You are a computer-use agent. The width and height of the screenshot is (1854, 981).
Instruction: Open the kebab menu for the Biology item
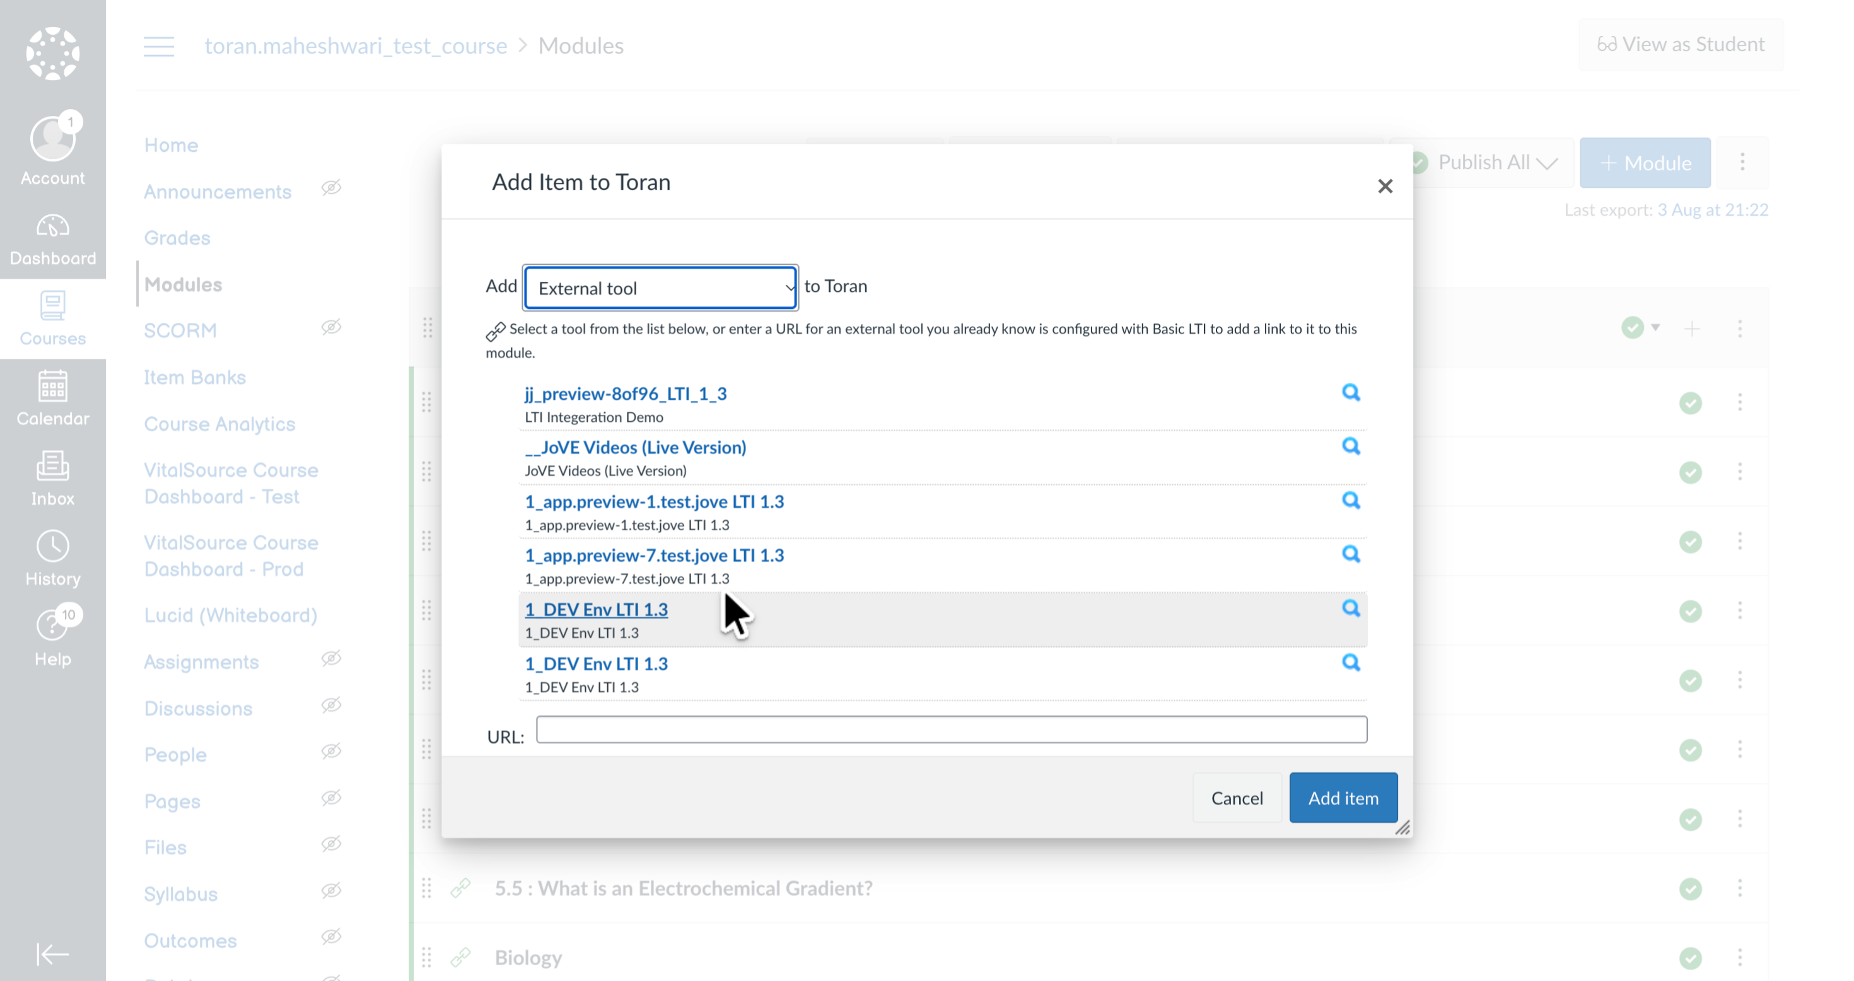pos(1740,957)
